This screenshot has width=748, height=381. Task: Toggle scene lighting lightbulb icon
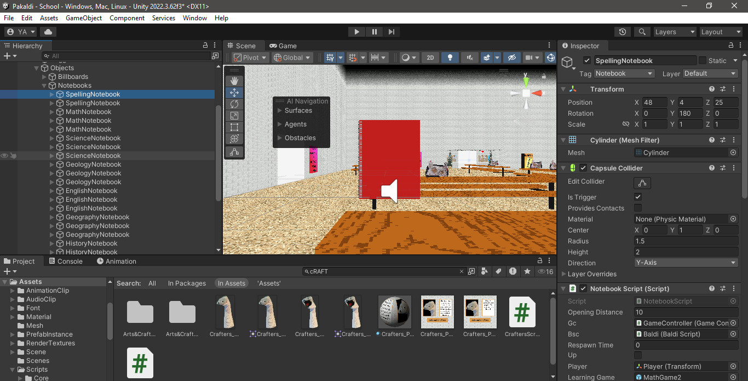[x=450, y=58]
